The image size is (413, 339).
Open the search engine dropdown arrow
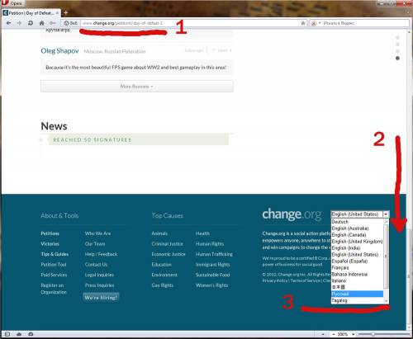point(320,23)
